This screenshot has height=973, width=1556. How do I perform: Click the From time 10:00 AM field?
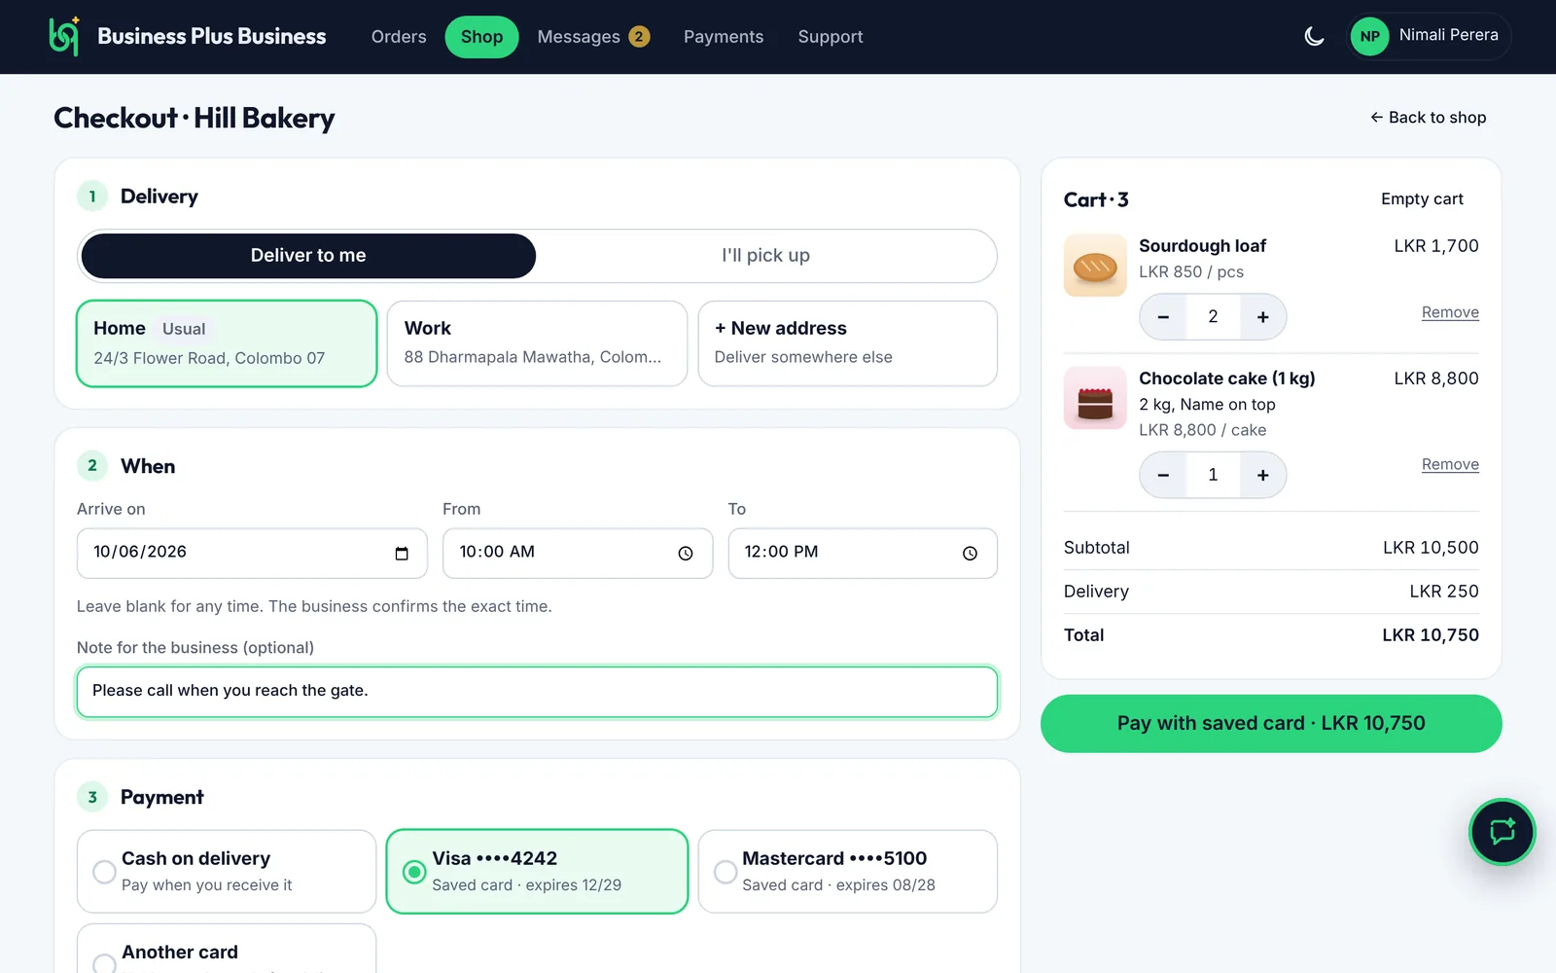(578, 554)
